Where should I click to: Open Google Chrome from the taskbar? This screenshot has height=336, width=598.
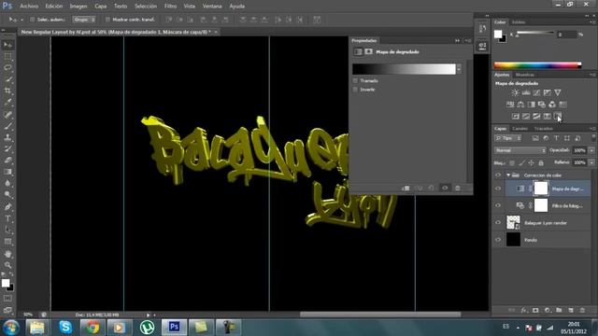click(x=92, y=327)
